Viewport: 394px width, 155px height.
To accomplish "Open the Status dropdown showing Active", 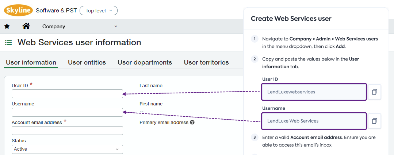I will pyautogui.click(x=67, y=149).
